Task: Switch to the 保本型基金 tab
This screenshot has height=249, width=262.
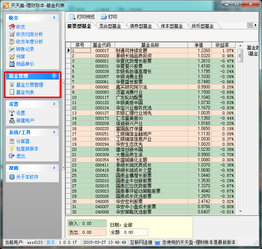Action: (x=172, y=26)
